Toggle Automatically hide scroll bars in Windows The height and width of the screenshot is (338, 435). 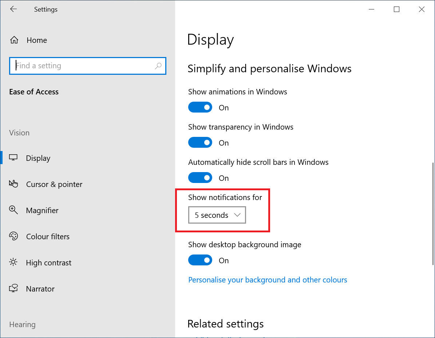[200, 178]
